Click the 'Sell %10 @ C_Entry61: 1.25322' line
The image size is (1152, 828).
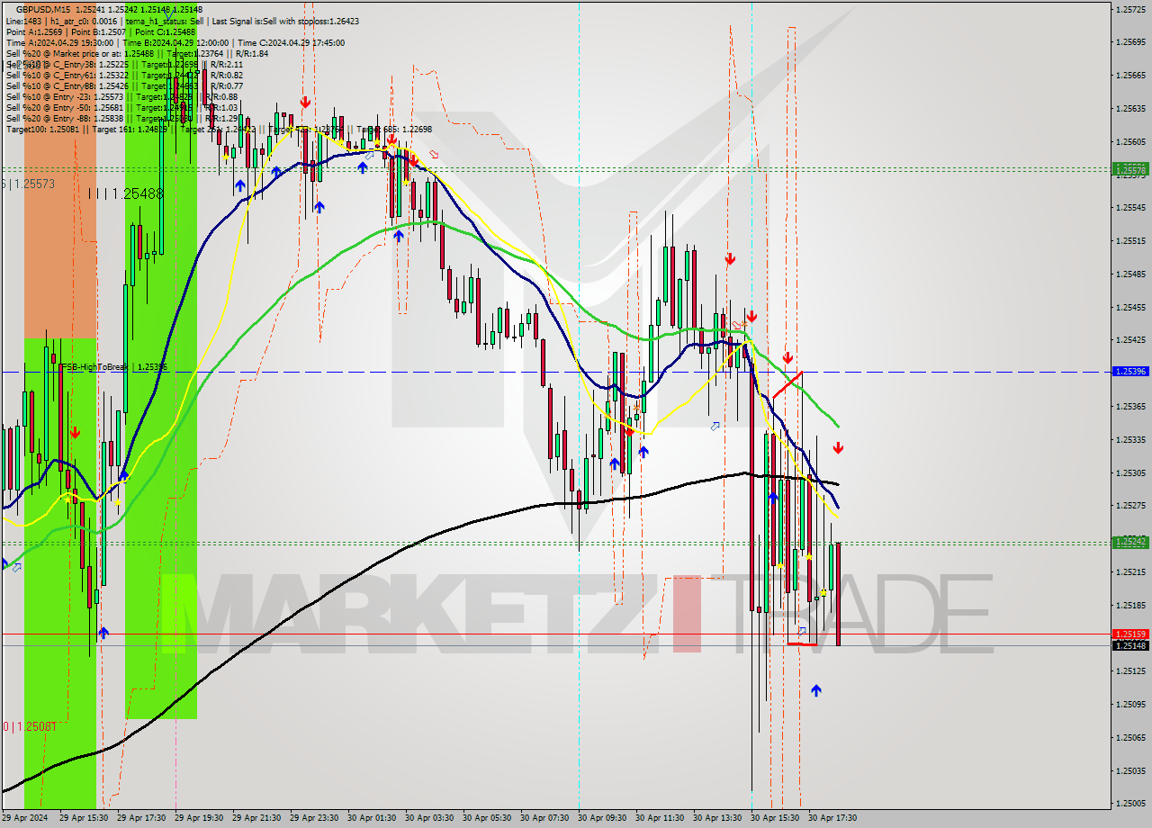(124, 75)
